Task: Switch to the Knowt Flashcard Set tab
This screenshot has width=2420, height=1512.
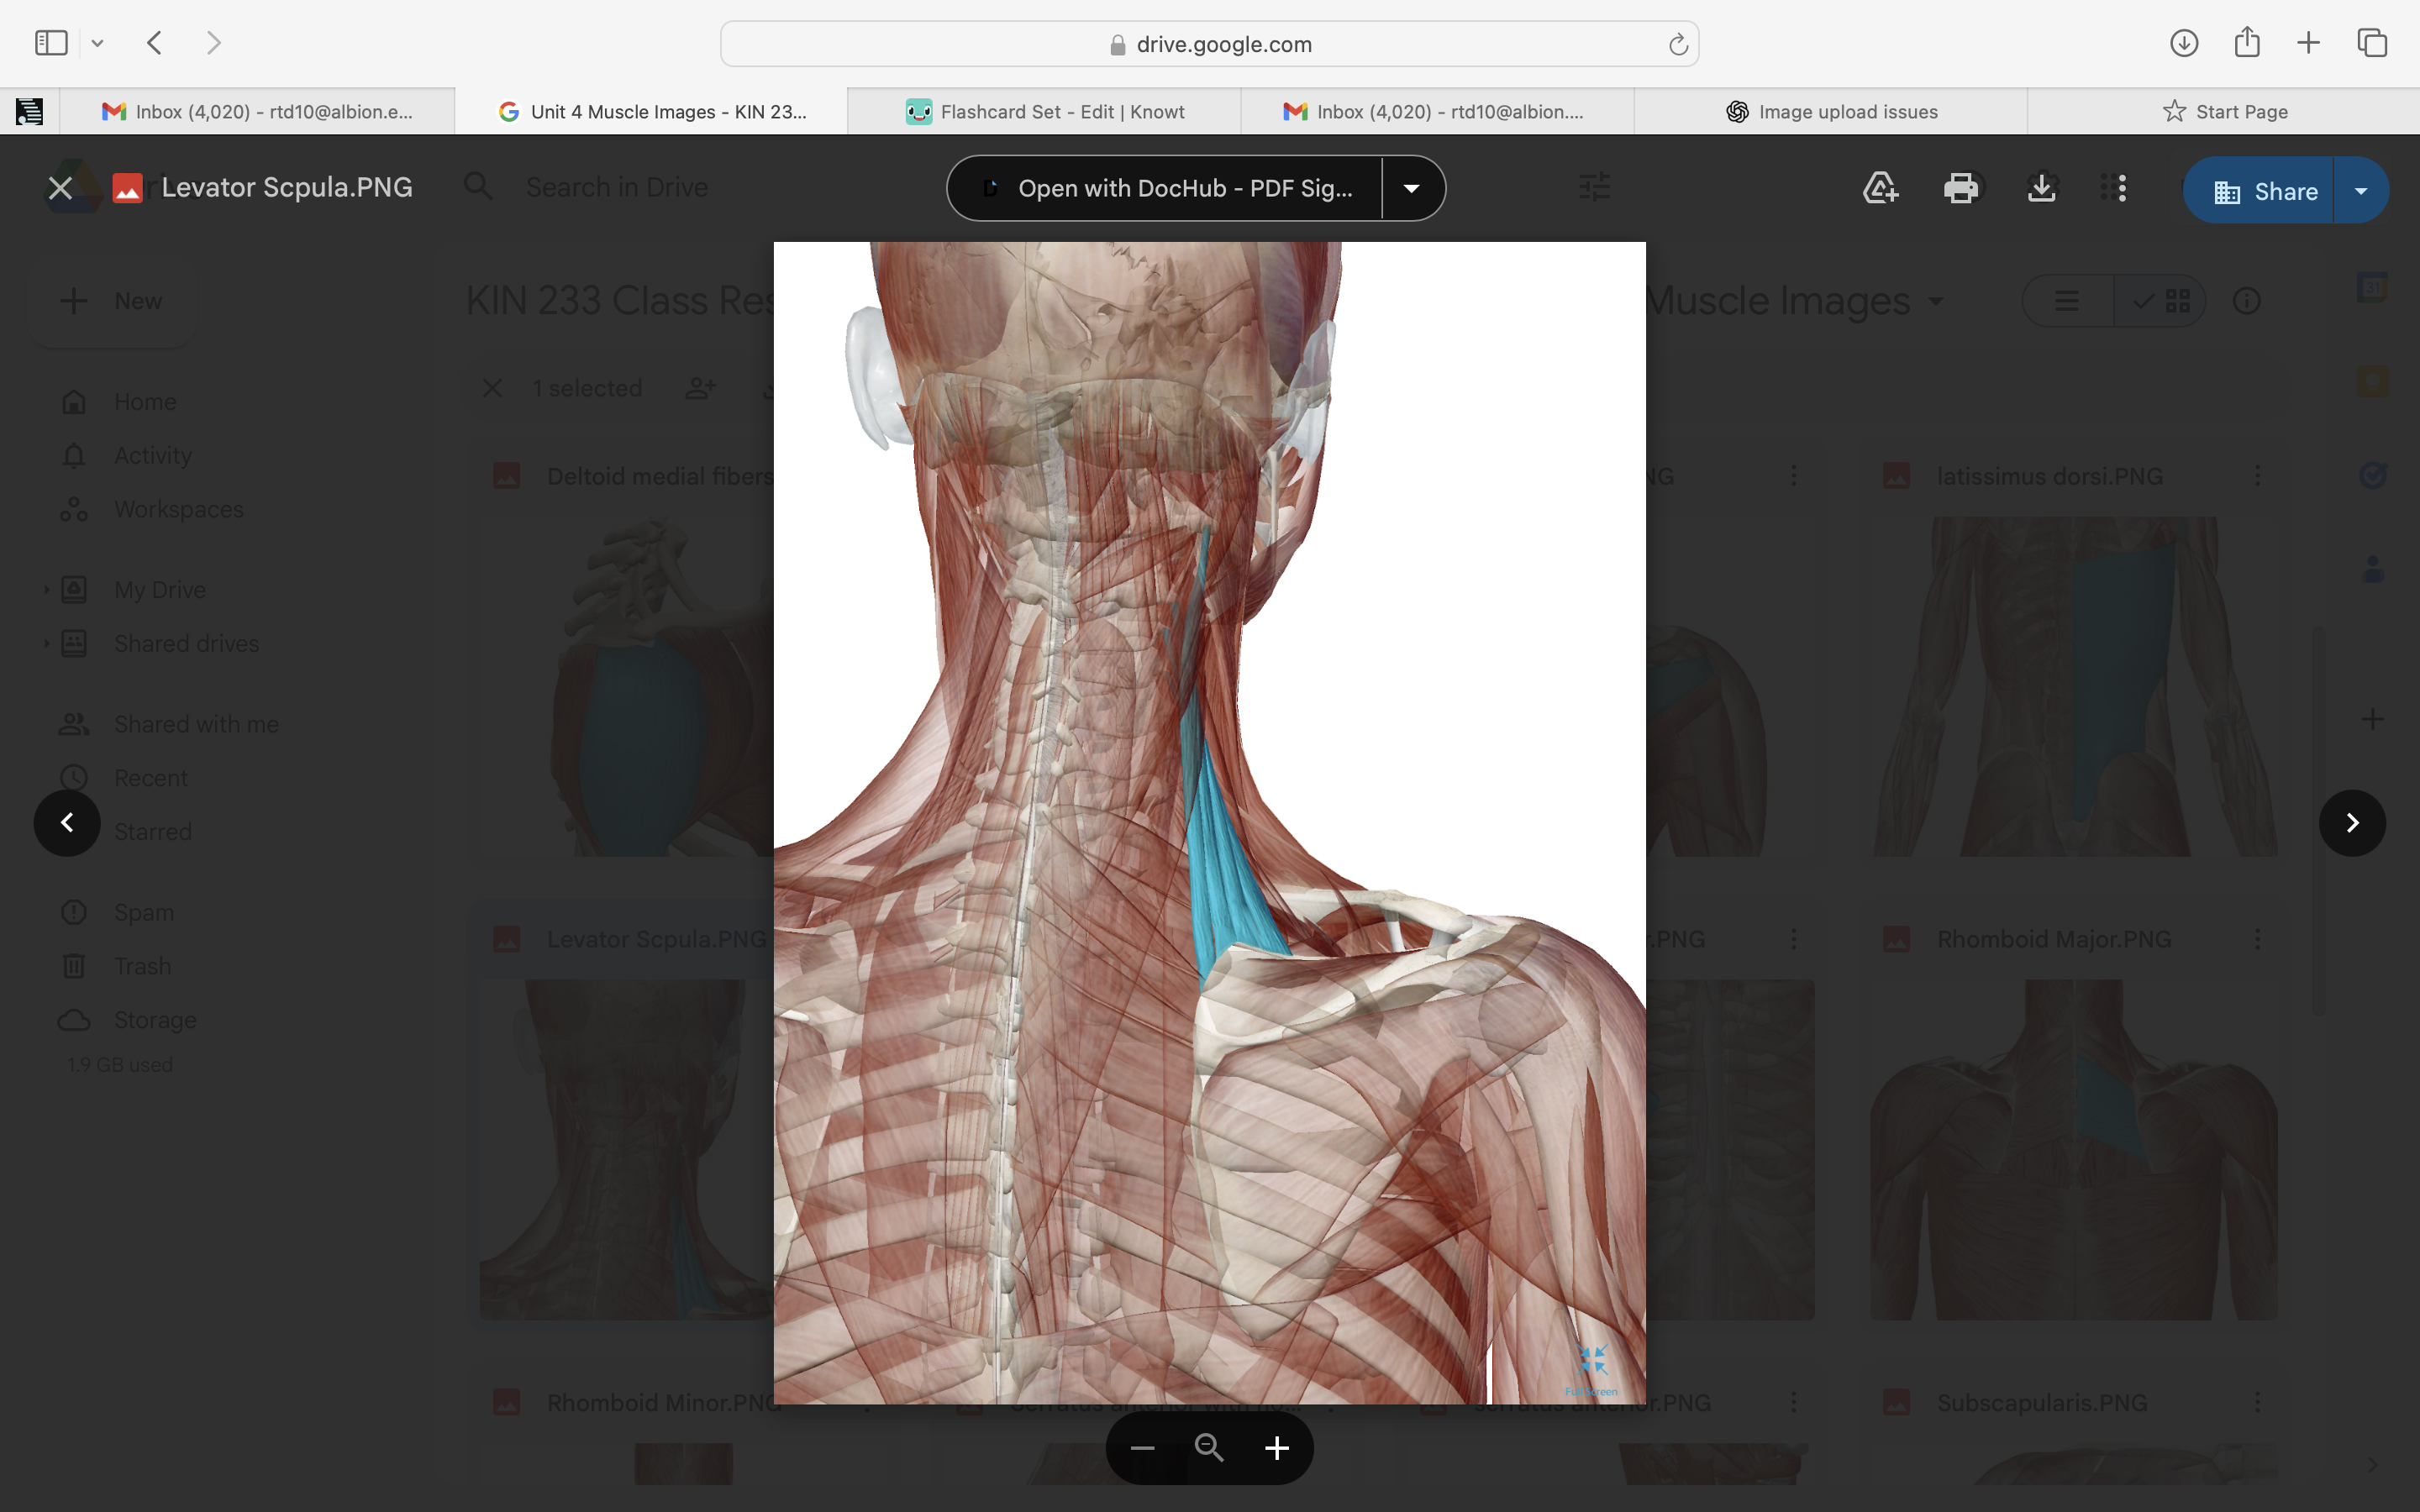Action: point(1046,111)
